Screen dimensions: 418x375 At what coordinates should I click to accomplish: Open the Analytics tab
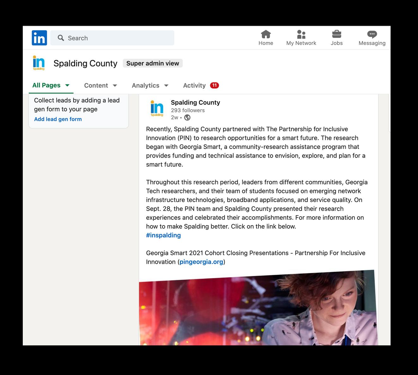(x=145, y=85)
